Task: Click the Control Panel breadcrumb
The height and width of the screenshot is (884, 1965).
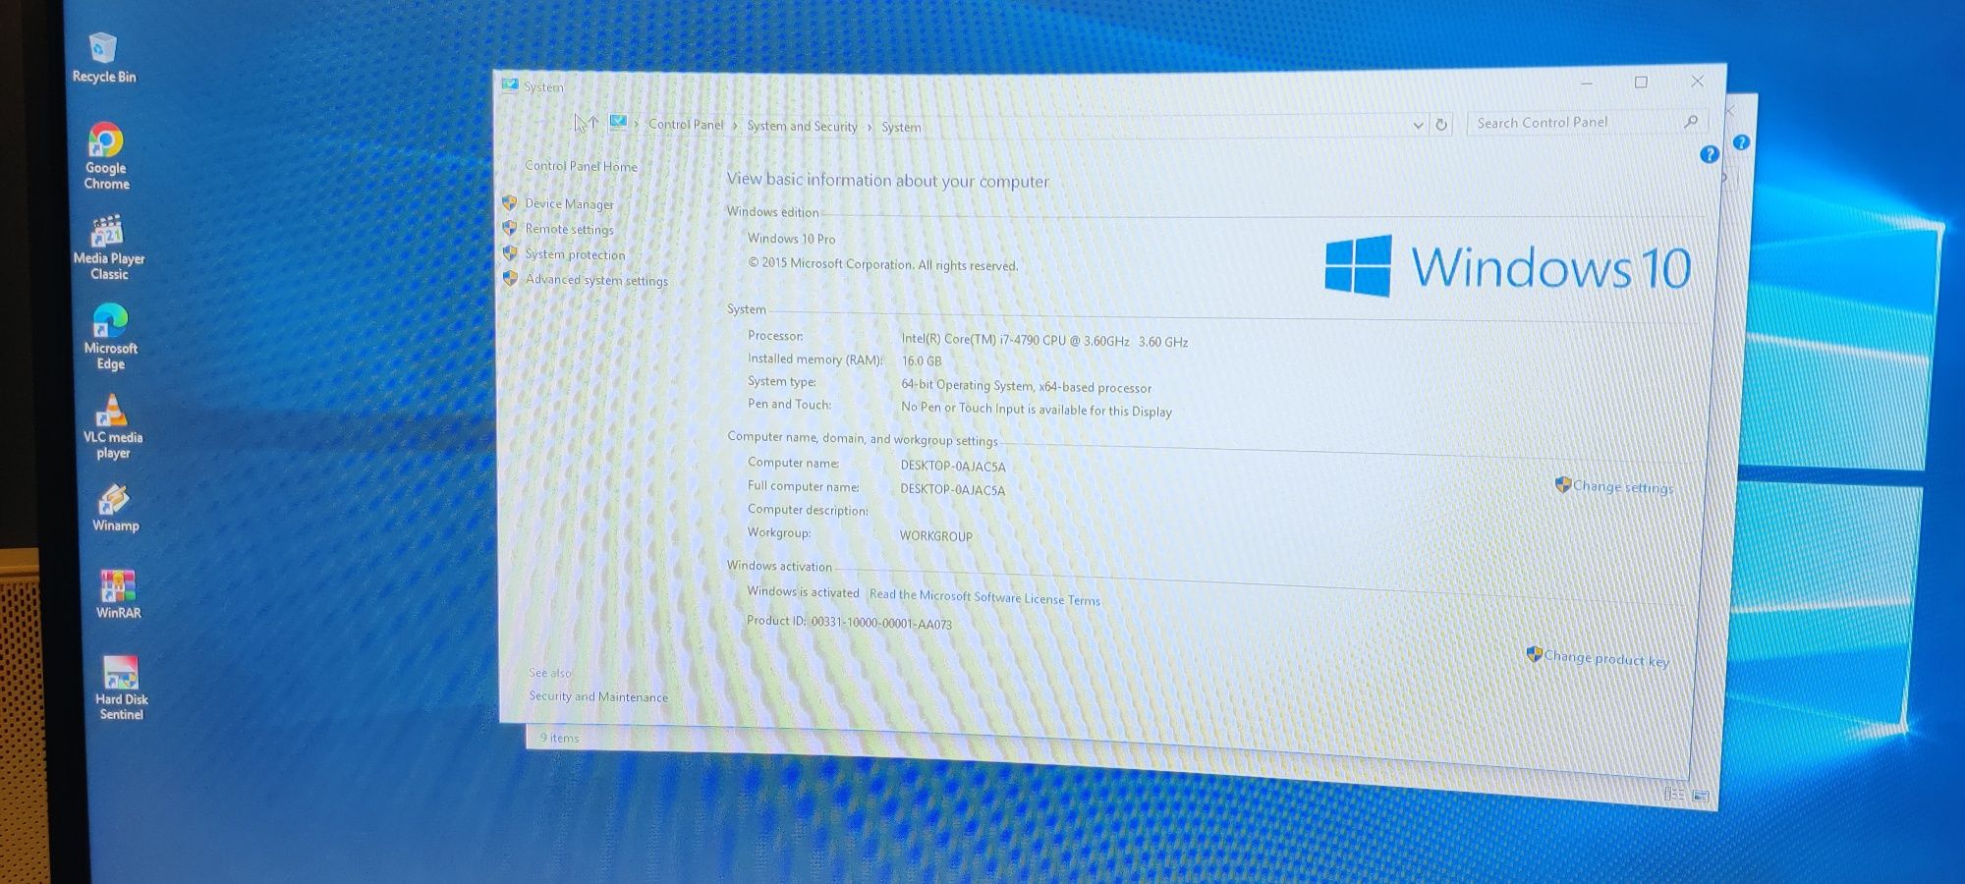Action: click(x=686, y=124)
